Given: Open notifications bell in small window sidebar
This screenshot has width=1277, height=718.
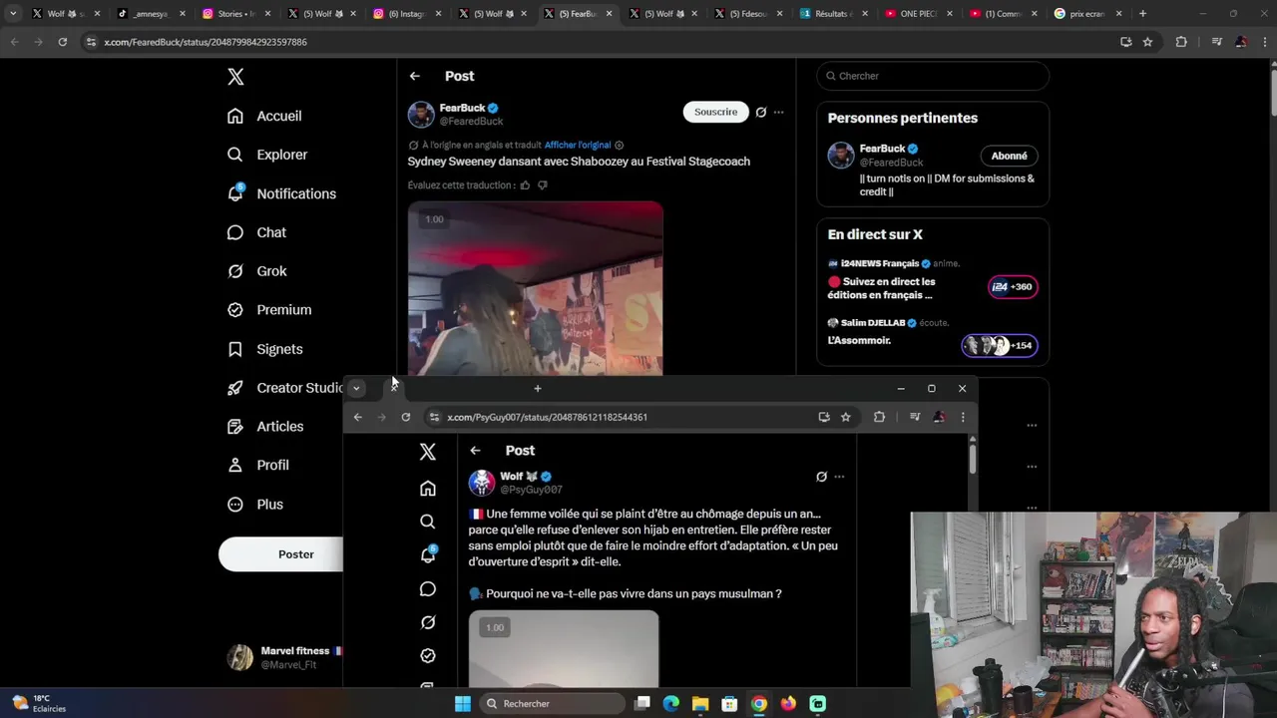Looking at the screenshot, I should pos(428,554).
